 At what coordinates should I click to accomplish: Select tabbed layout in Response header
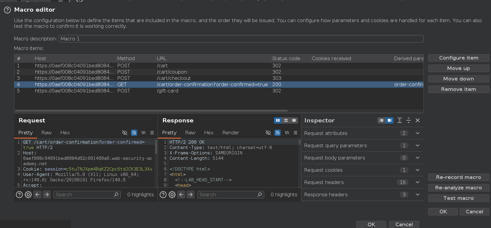(x=294, y=120)
